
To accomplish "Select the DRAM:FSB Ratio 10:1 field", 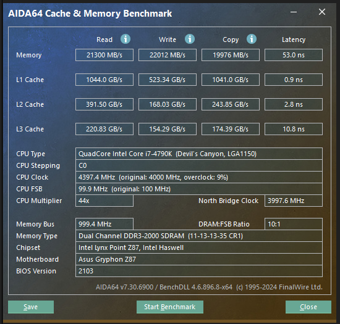I will pos(294,224).
